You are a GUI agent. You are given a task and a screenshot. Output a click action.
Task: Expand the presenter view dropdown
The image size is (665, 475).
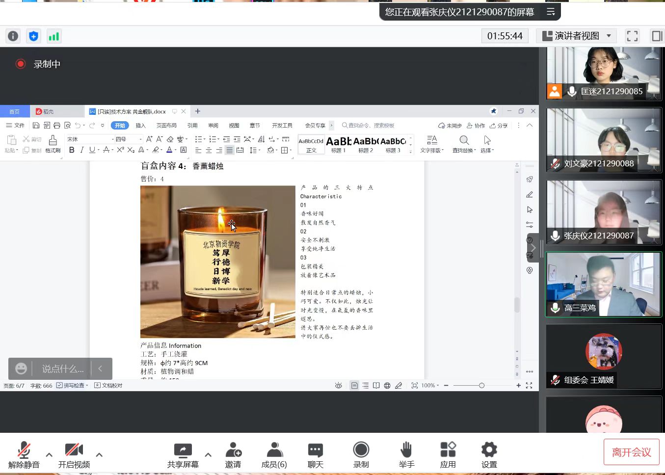[x=609, y=36]
